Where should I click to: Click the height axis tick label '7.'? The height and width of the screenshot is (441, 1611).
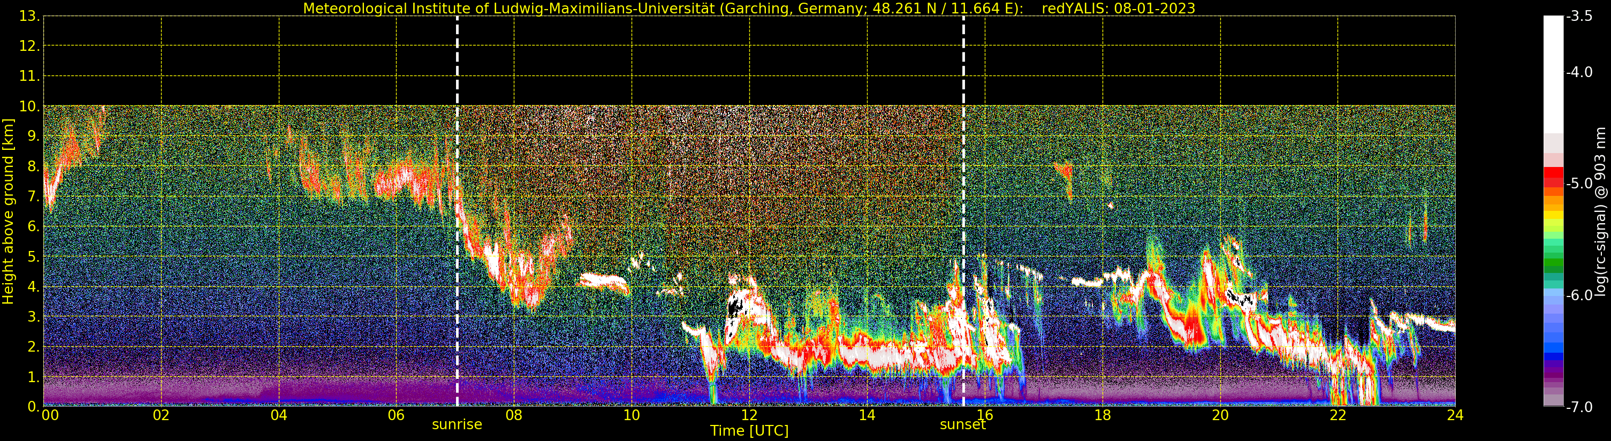click(x=34, y=196)
